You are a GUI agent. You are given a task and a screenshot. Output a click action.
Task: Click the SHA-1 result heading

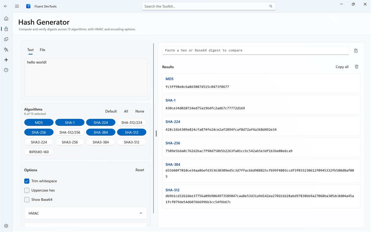click(170, 100)
